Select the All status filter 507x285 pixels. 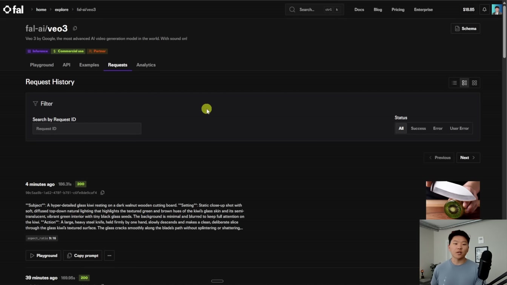point(401,129)
